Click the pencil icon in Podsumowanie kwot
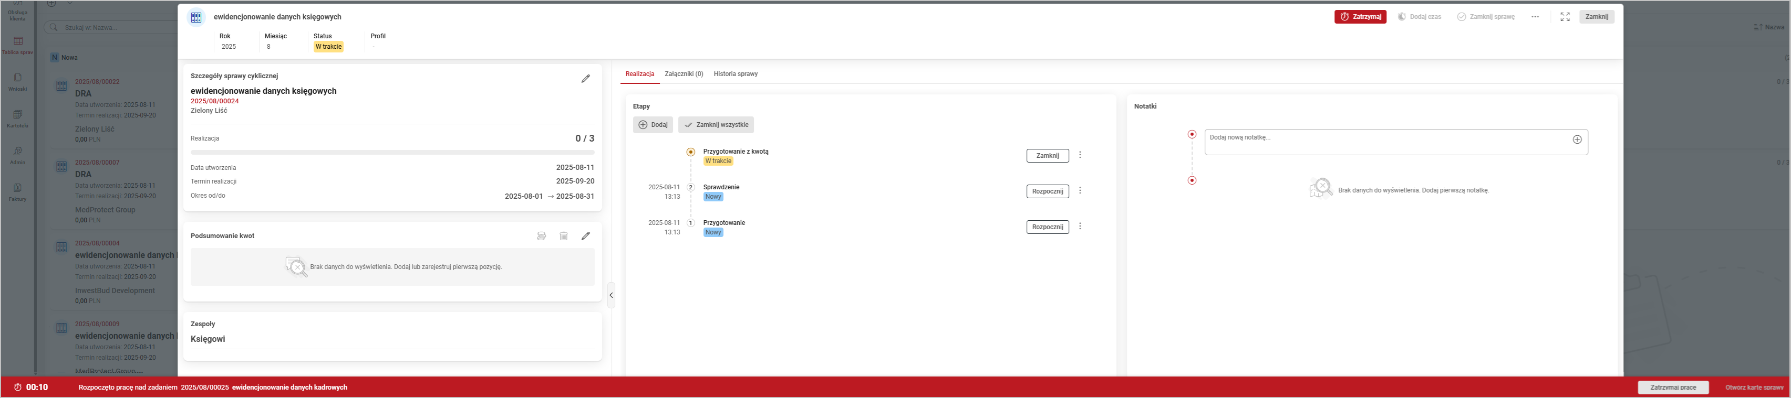This screenshot has height=398, width=1791. pos(585,236)
